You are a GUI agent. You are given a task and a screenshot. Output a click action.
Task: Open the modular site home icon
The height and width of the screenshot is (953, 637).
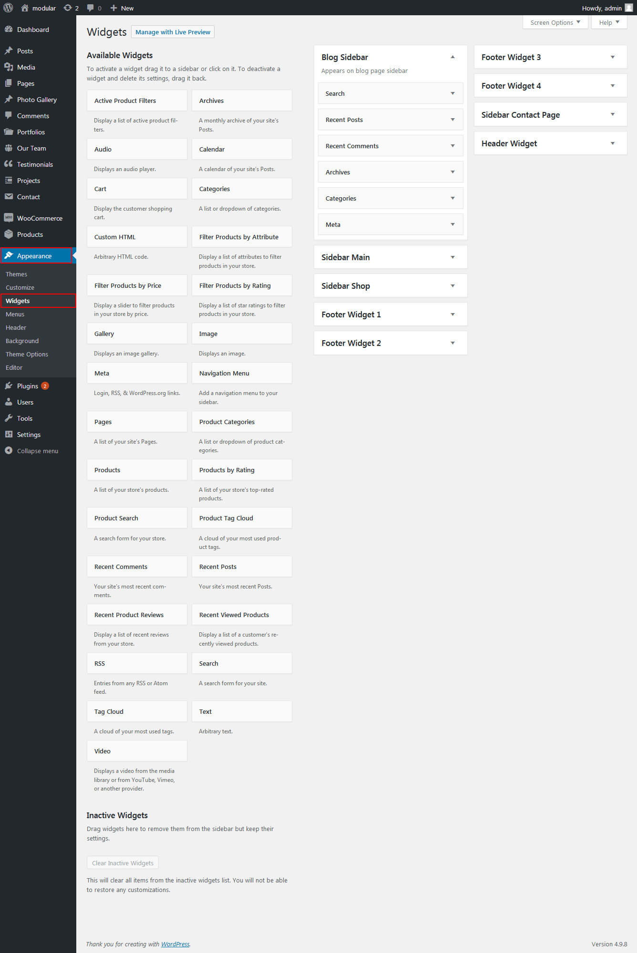pos(25,8)
